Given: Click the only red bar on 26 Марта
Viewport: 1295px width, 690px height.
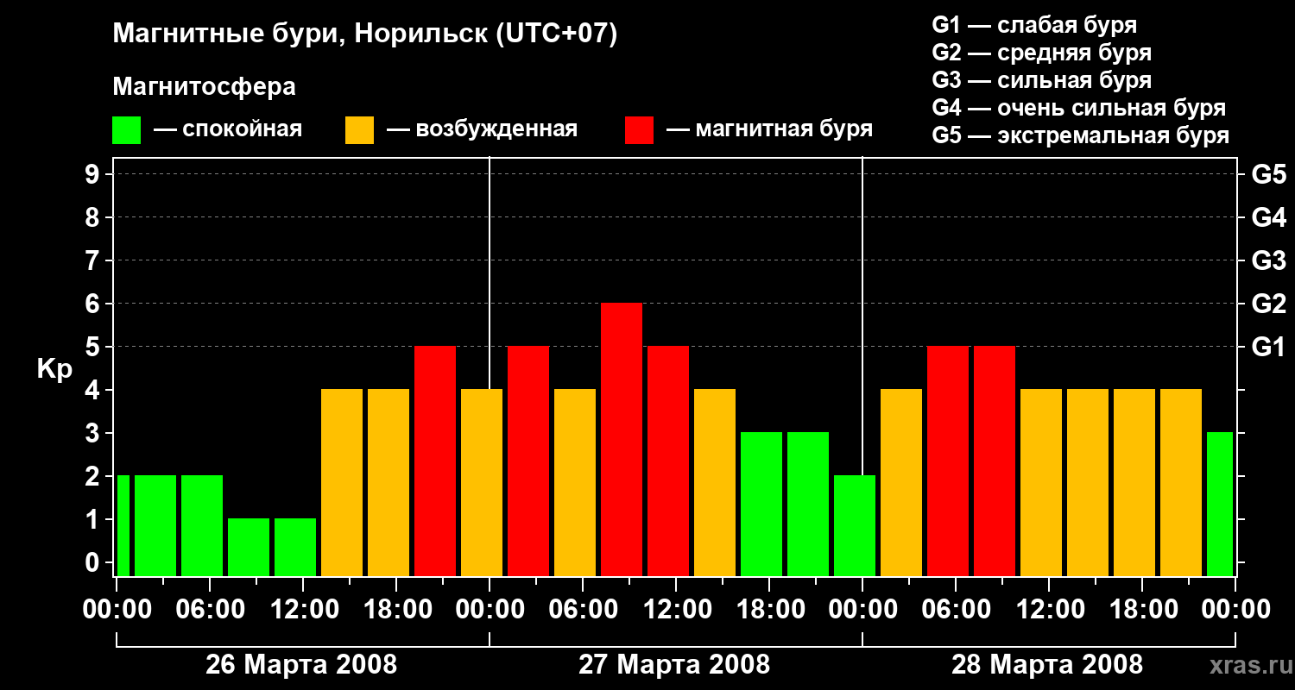Looking at the screenshot, I should click(x=435, y=461).
